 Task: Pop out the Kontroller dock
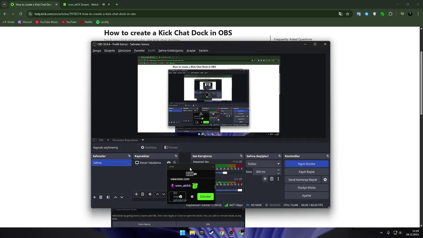pyautogui.click(x=327, y=156)
